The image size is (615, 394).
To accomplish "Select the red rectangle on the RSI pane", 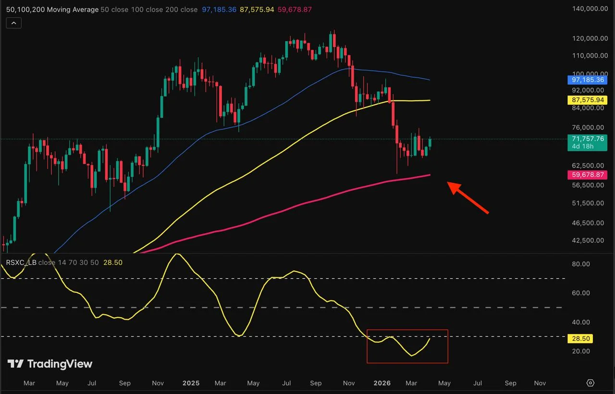I will (407, 330).
